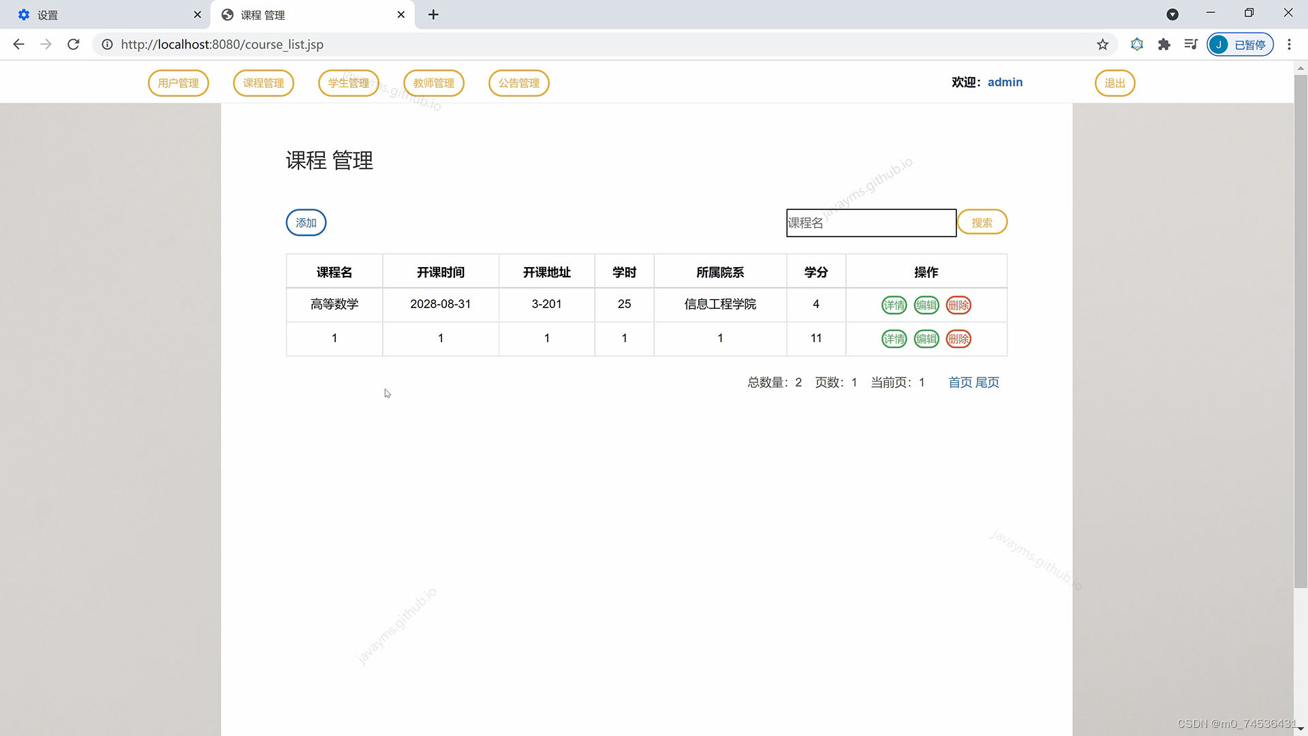Switch to the 设置 tab
This screenshot has width=1308, height=736.
point(105,14)
